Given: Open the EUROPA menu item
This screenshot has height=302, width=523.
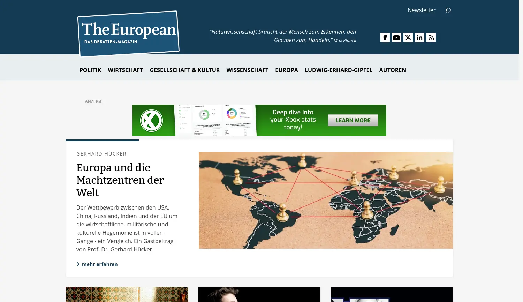Looking at the screenshot, I should point(287,70).
